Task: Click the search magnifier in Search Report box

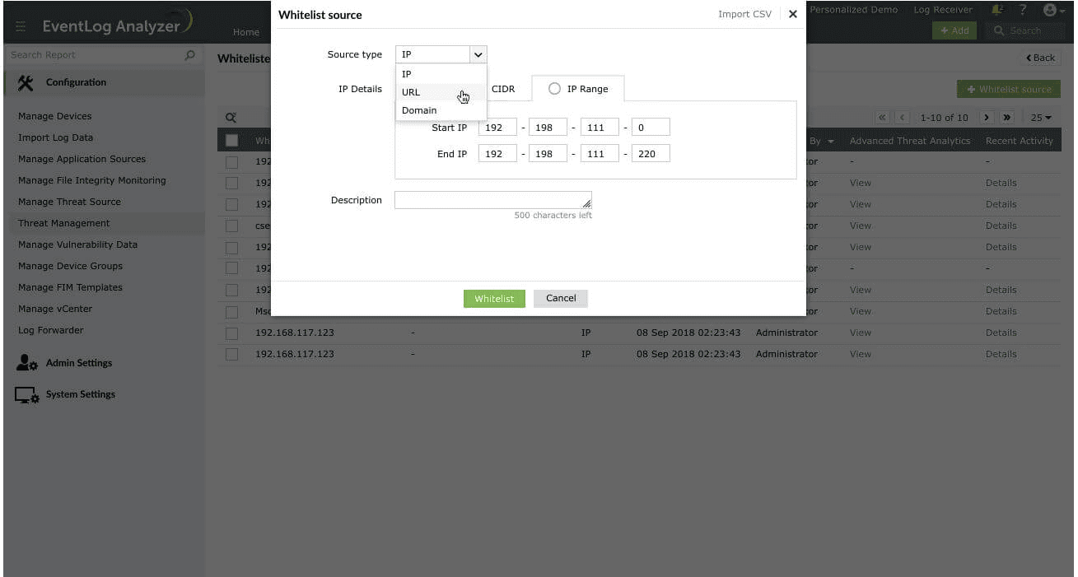Action: tap(190, 55)
